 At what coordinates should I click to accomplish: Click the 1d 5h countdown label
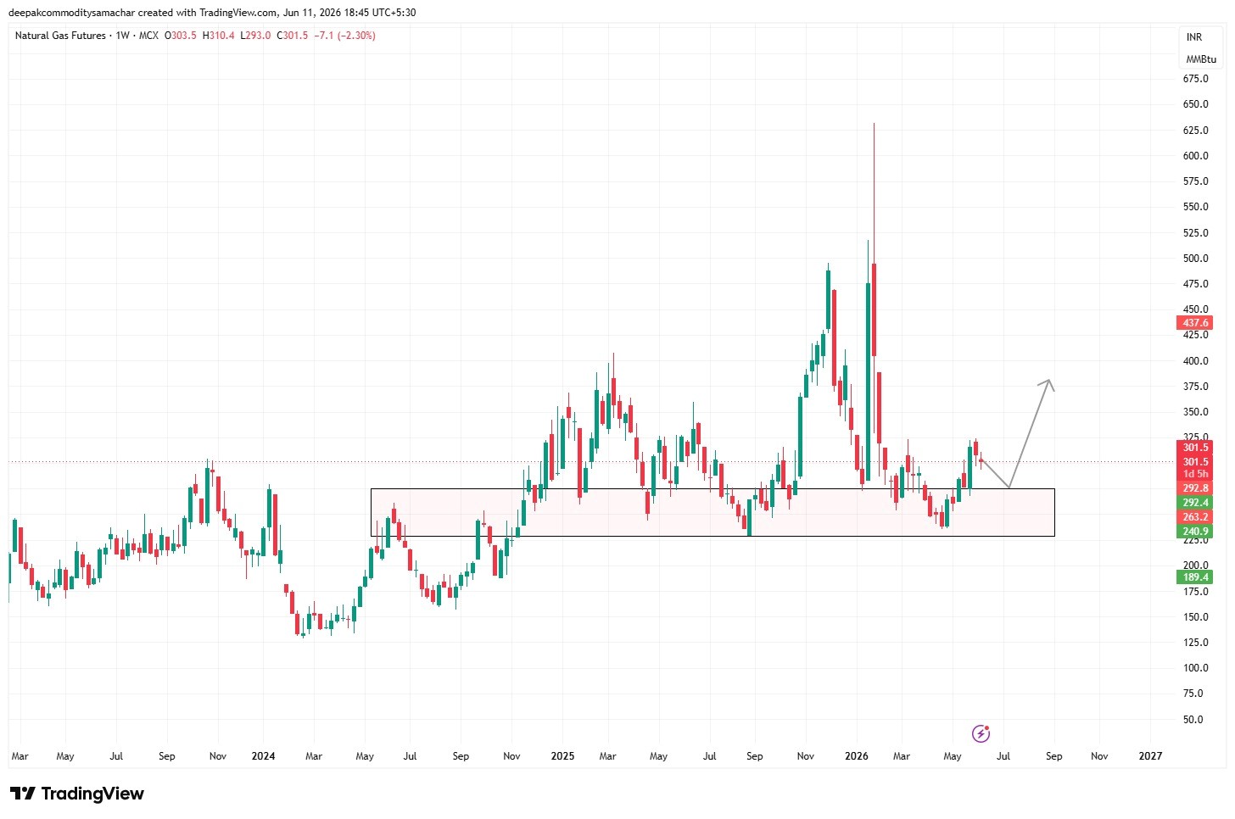pos(1195,474)
